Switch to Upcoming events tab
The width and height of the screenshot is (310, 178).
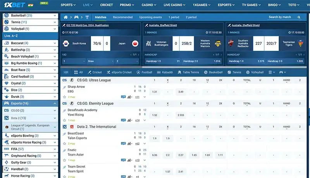coord(150,17)
